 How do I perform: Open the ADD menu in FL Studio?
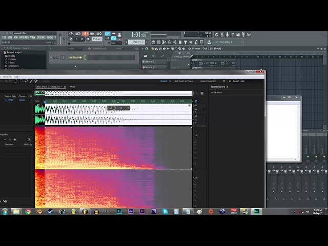16,37
